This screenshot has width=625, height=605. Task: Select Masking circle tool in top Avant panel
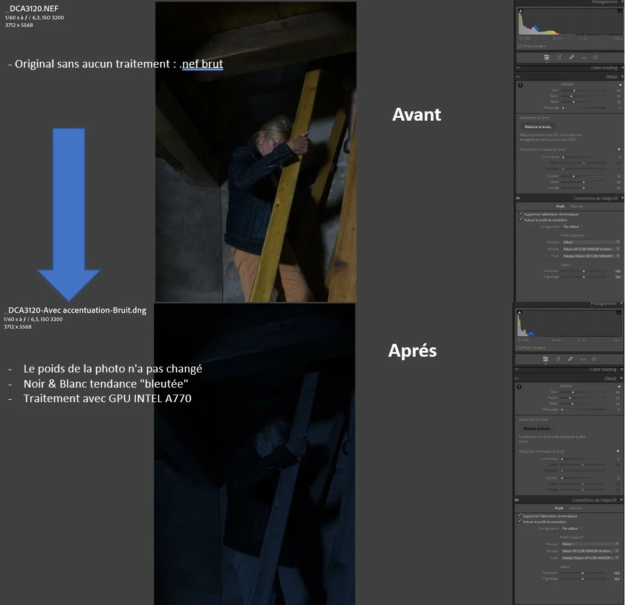pos(595,57)
